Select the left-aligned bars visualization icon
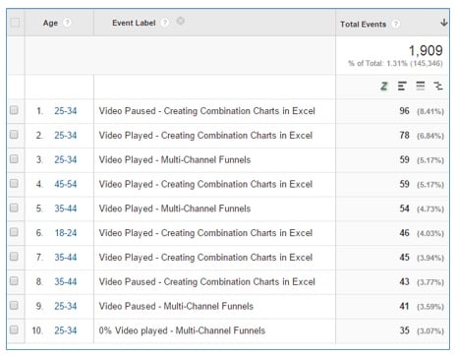Screen dimensions: 455x357 click(x=402, y=86)
